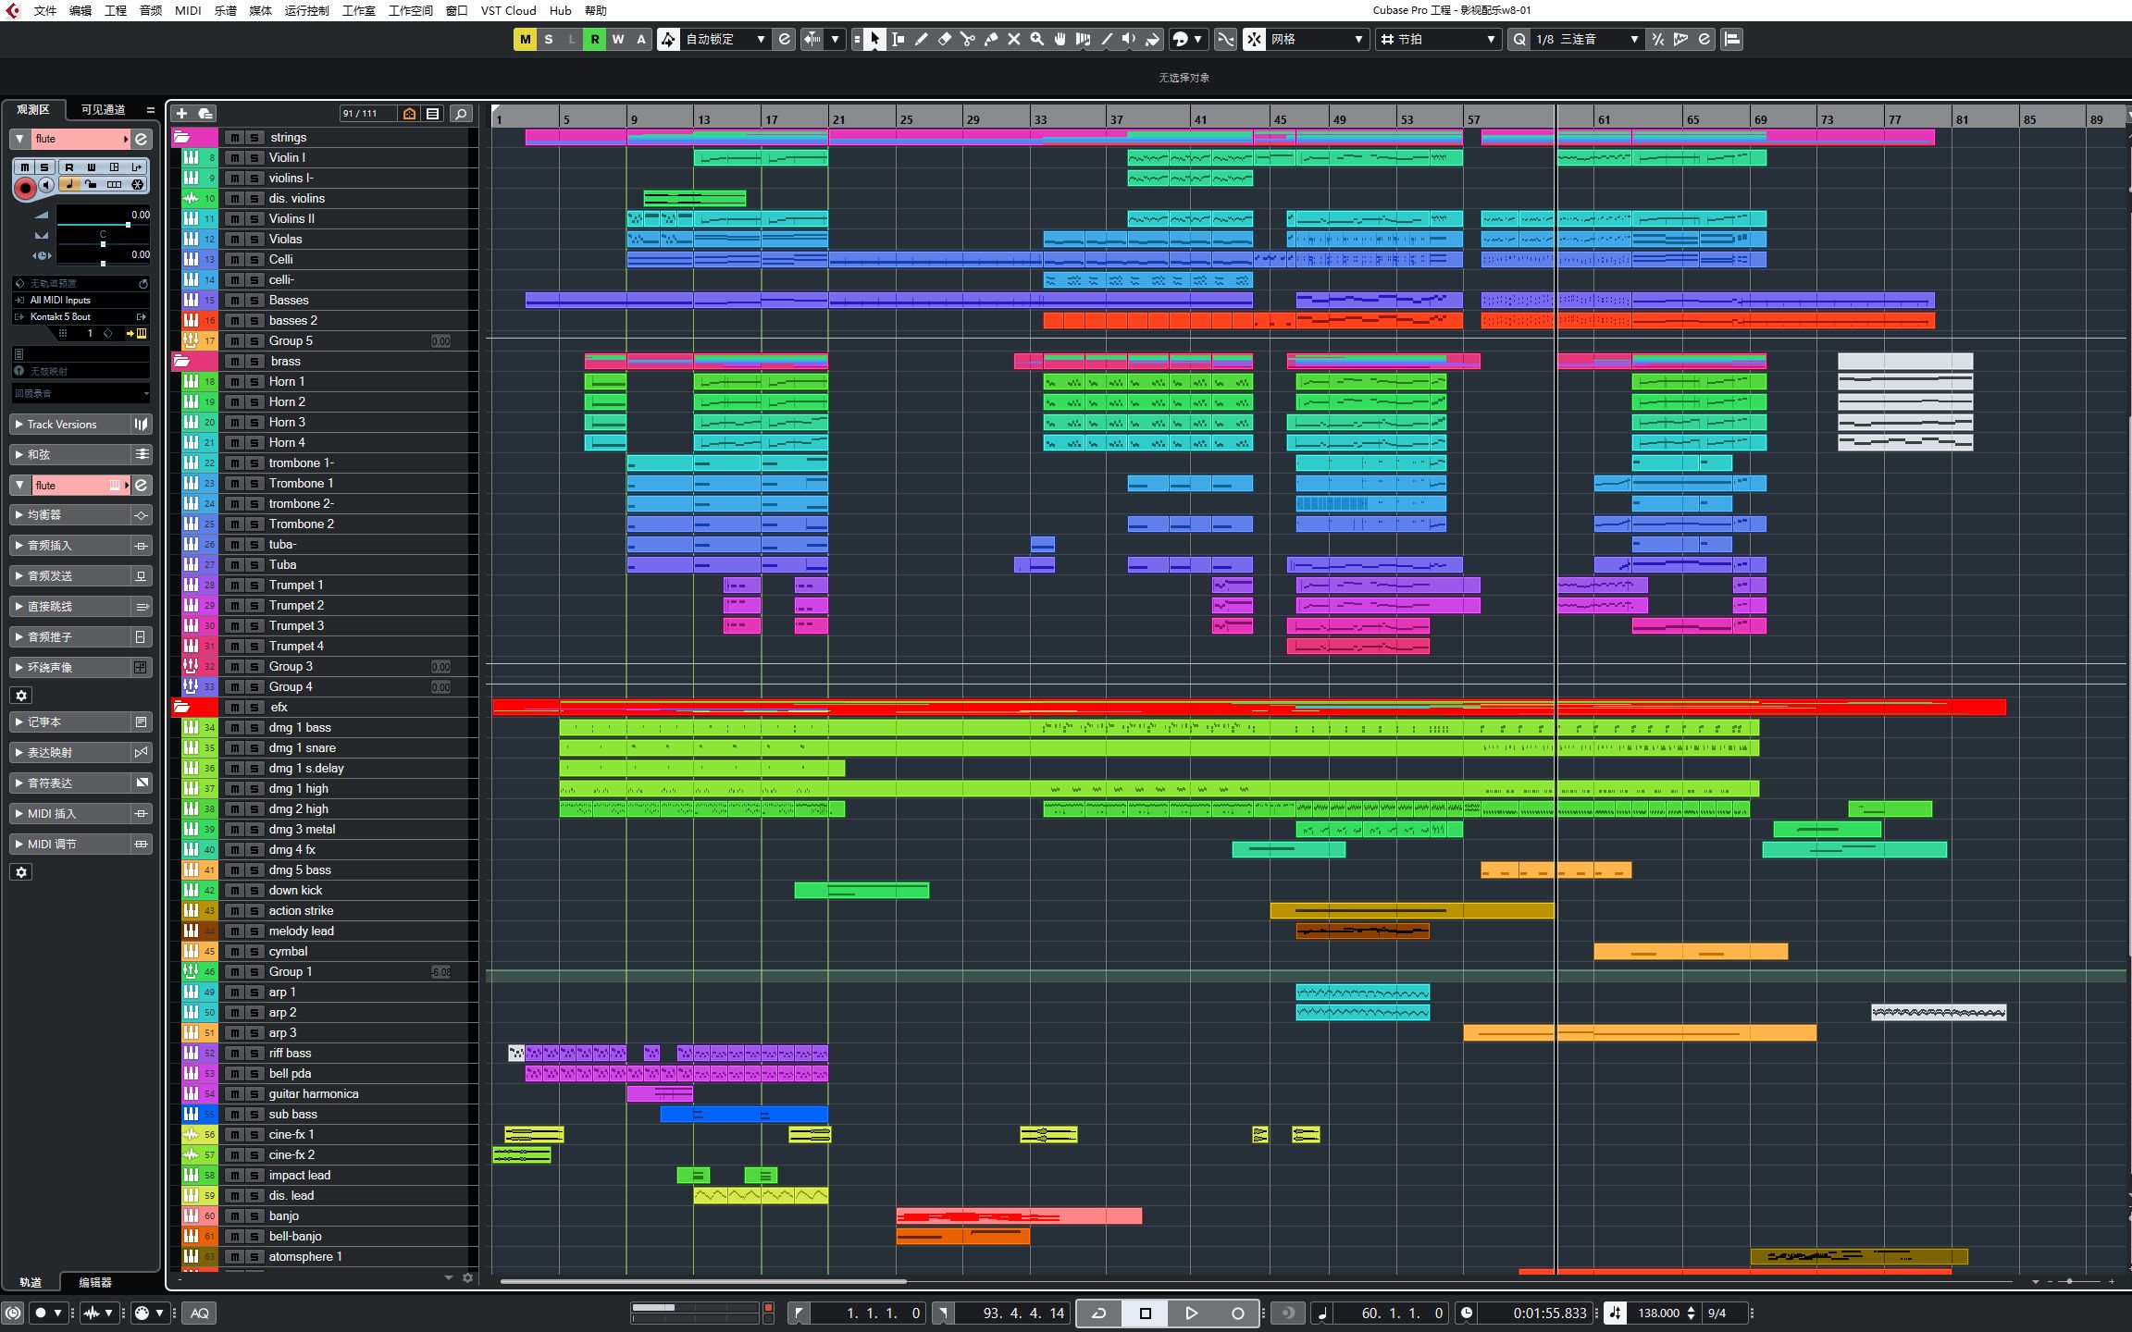Select the Object Selection arrow tool
Image resolution: width=2132 pixels, height=1332 pixels.
[x=874, y=39]
